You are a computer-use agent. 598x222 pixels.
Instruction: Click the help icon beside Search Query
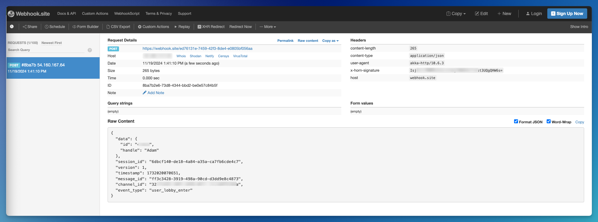[x=90, y=50]
